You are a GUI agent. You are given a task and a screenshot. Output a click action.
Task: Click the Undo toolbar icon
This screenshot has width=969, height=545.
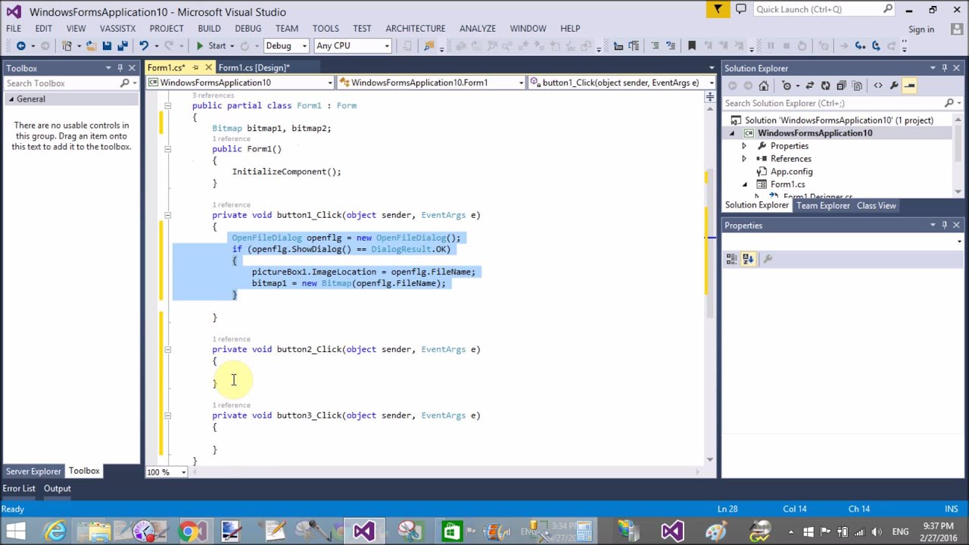143,45
